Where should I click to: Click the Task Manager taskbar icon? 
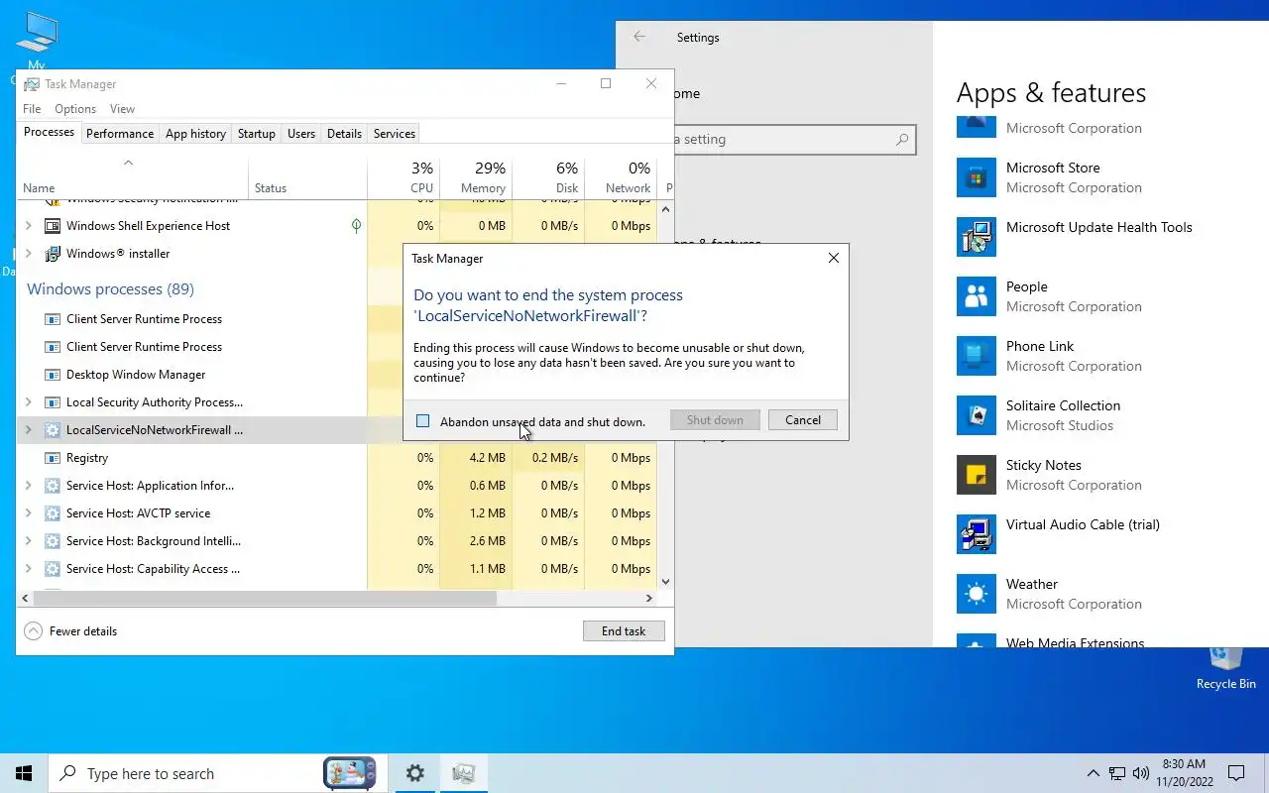click(x=463, y=773)
